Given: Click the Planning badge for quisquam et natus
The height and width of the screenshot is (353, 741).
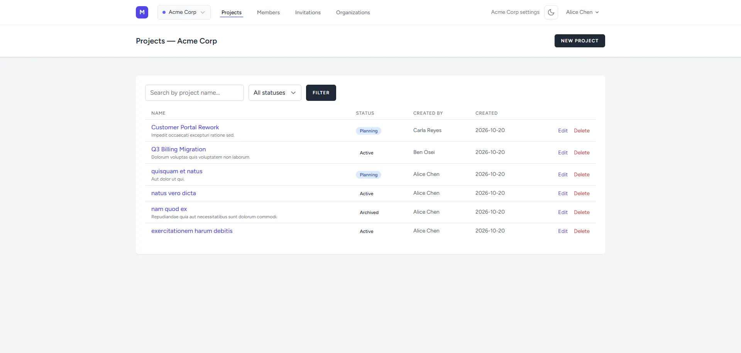Looking at the screenshot, I should 369,175.
